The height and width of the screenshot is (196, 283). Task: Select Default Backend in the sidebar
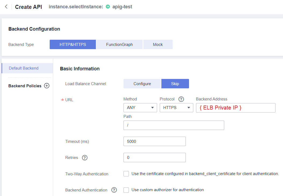pyautogui.click(x=24, y=68)
